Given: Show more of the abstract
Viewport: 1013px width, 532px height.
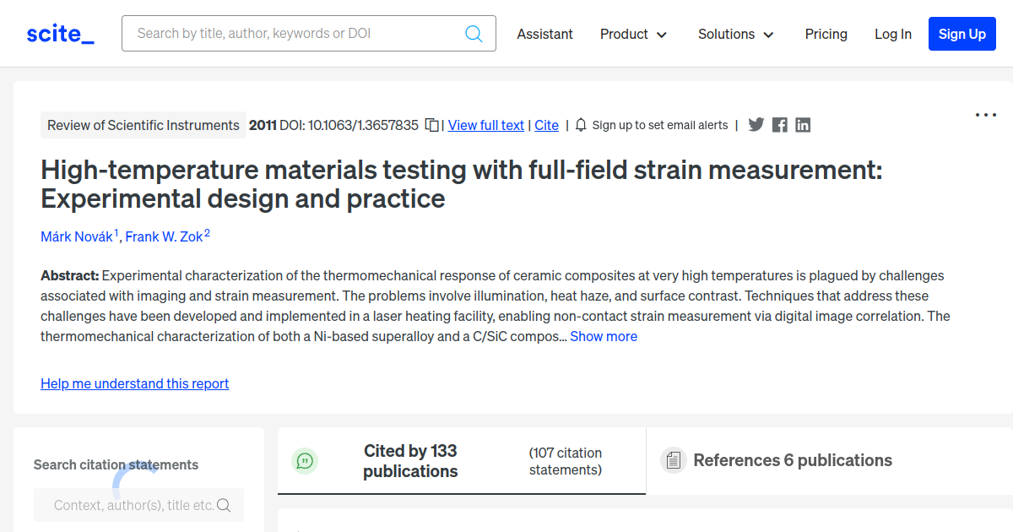Looking at the screenshot, I should tap(604, 336).
